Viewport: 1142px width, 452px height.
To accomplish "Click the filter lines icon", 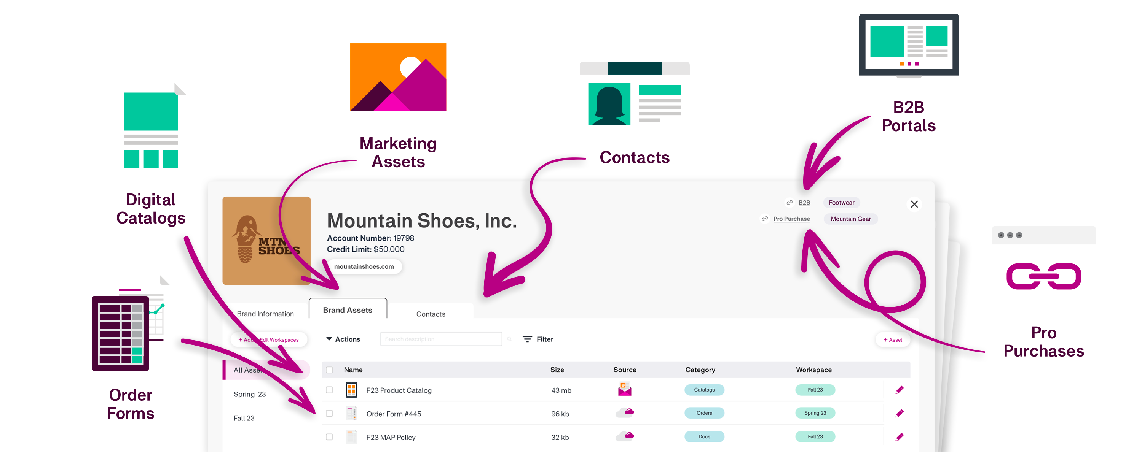I will point(527,339).
